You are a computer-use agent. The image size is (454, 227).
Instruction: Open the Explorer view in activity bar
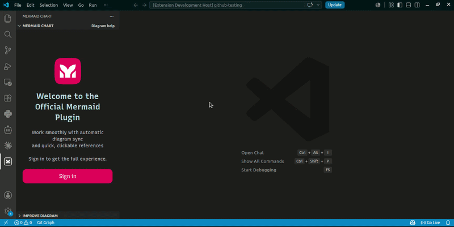8,19
